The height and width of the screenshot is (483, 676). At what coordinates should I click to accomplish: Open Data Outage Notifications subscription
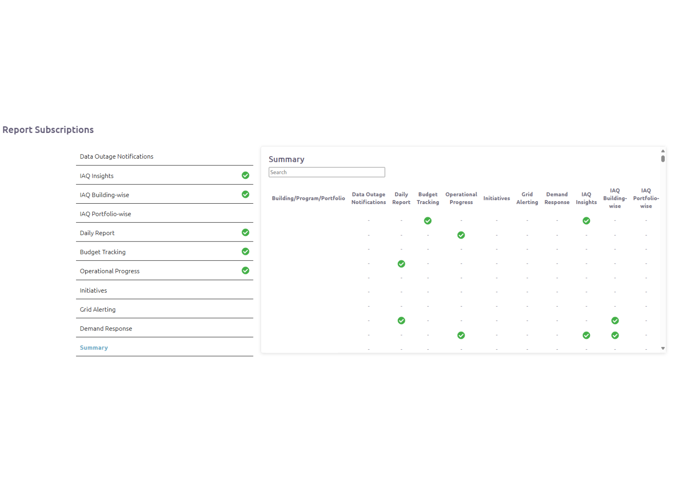(165, 156)
